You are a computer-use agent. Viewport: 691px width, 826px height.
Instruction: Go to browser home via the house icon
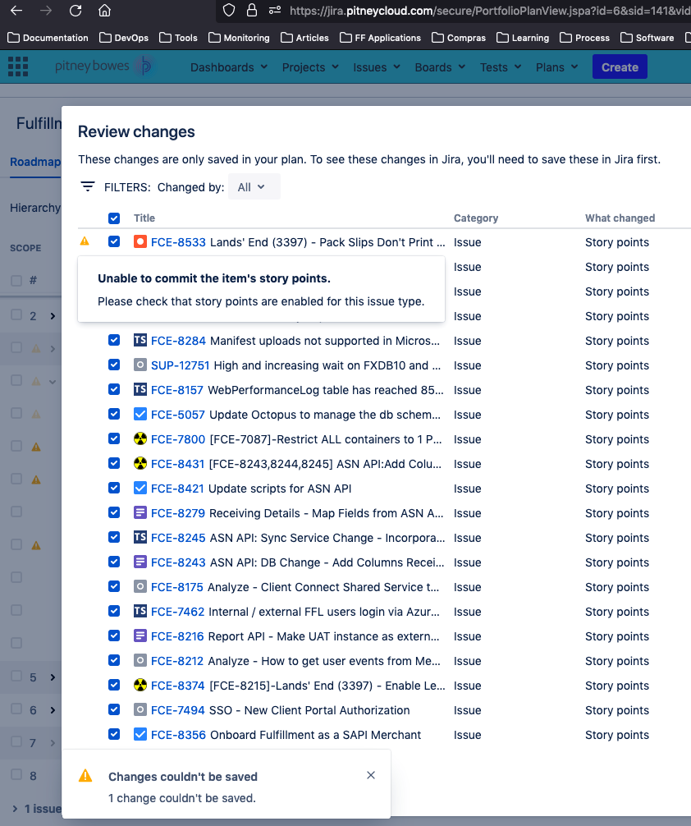105,11
